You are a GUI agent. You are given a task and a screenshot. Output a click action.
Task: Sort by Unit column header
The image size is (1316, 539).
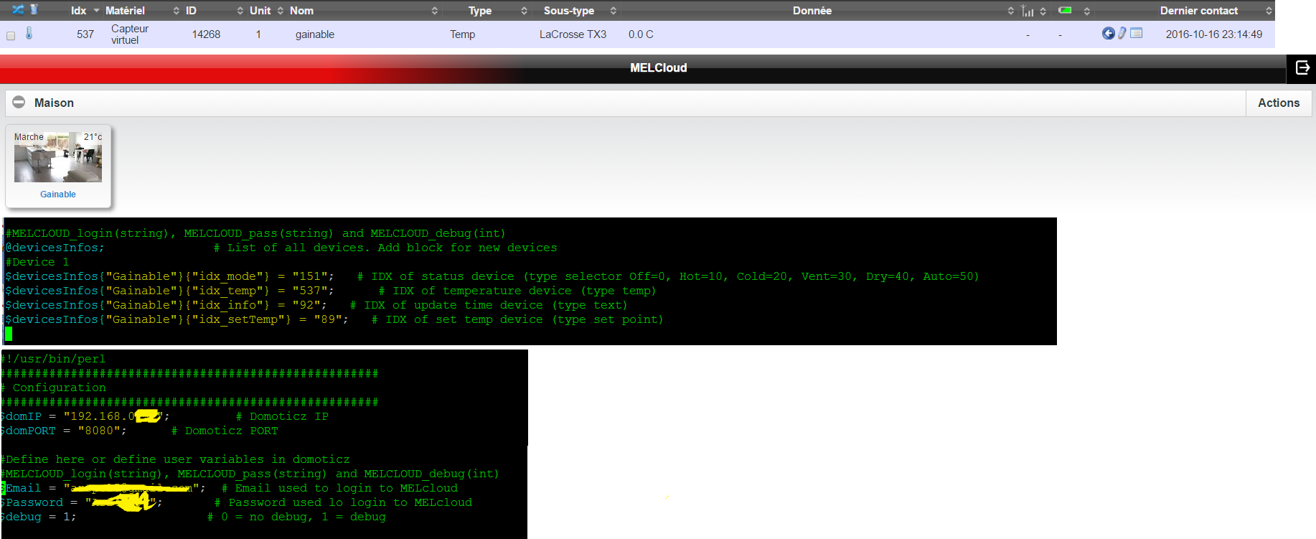tap(260, 11)
